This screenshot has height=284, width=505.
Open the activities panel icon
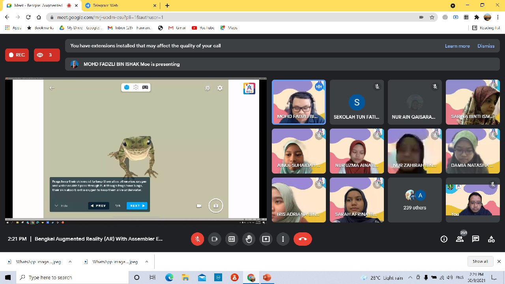click(491, 239)
